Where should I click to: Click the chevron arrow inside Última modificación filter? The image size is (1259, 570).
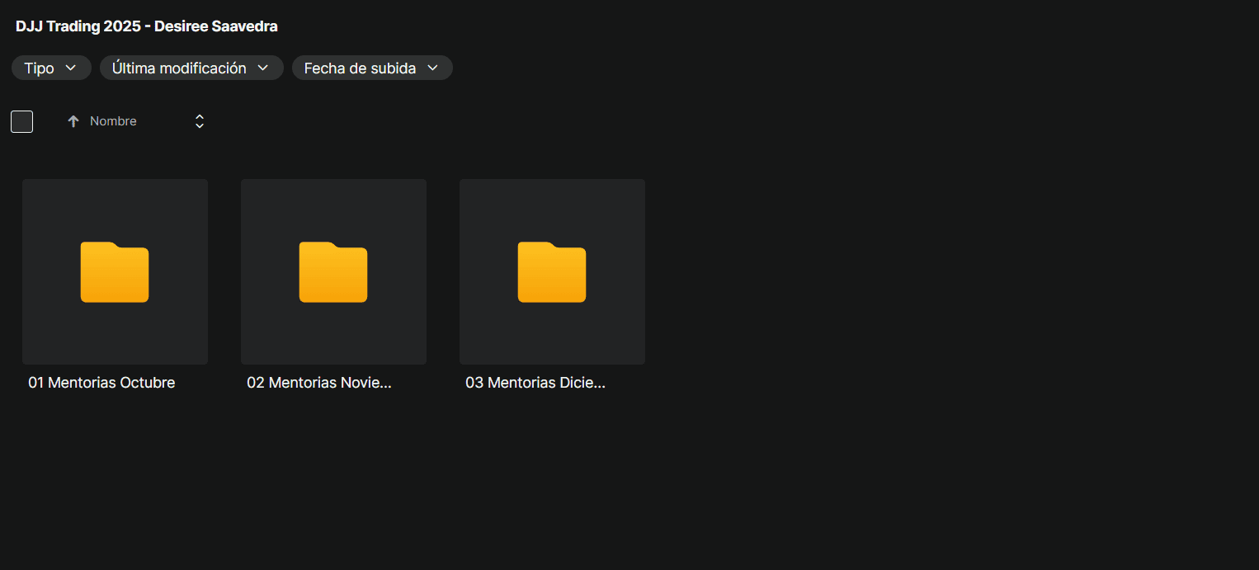[x=263, y=68]
